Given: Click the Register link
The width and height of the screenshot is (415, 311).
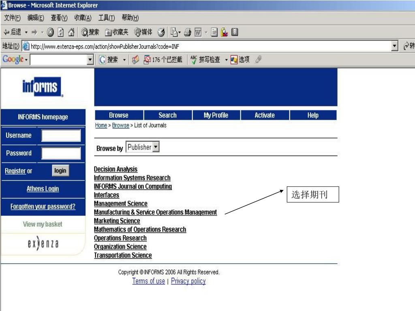Looking at the screenshot, I should pos(15,171).
